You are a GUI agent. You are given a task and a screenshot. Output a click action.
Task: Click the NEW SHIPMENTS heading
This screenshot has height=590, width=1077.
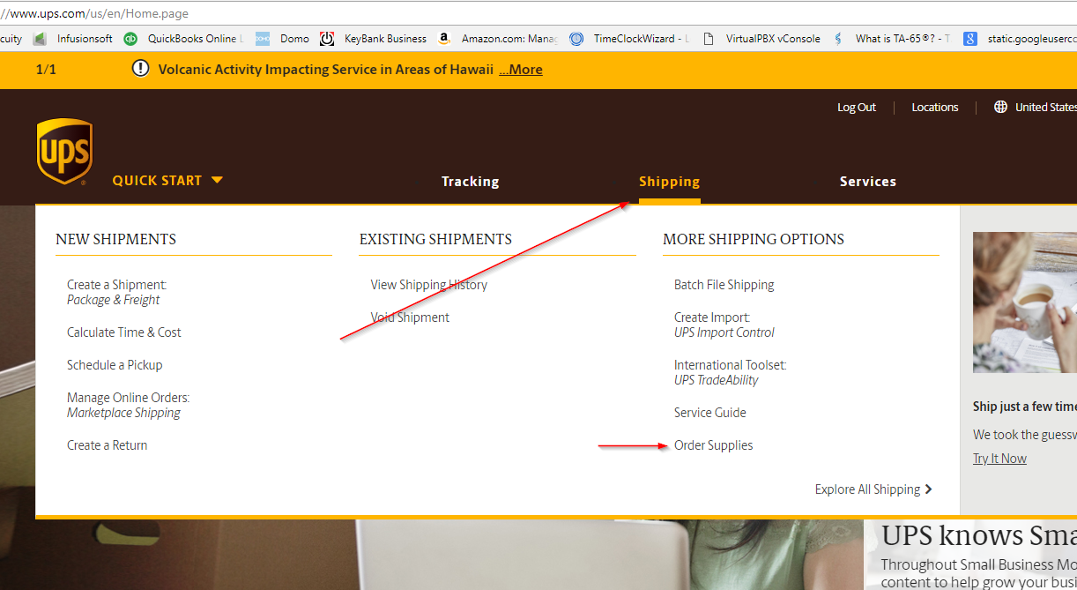point(115,239)
